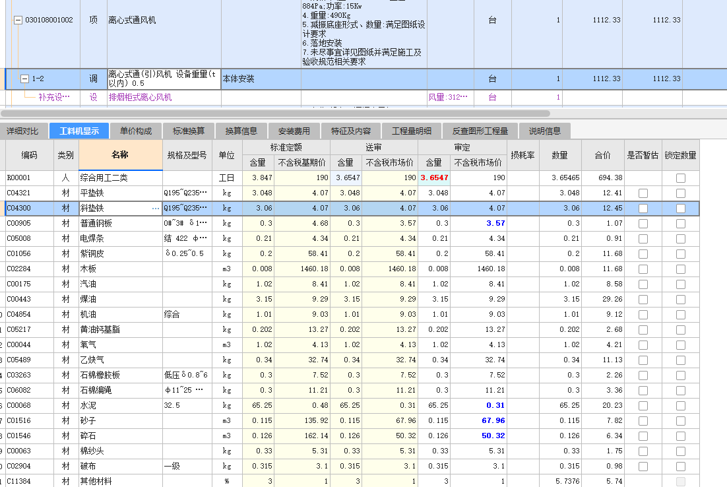Click the 离心式通(引)风机 name edit cell

[x=164, y=79]
